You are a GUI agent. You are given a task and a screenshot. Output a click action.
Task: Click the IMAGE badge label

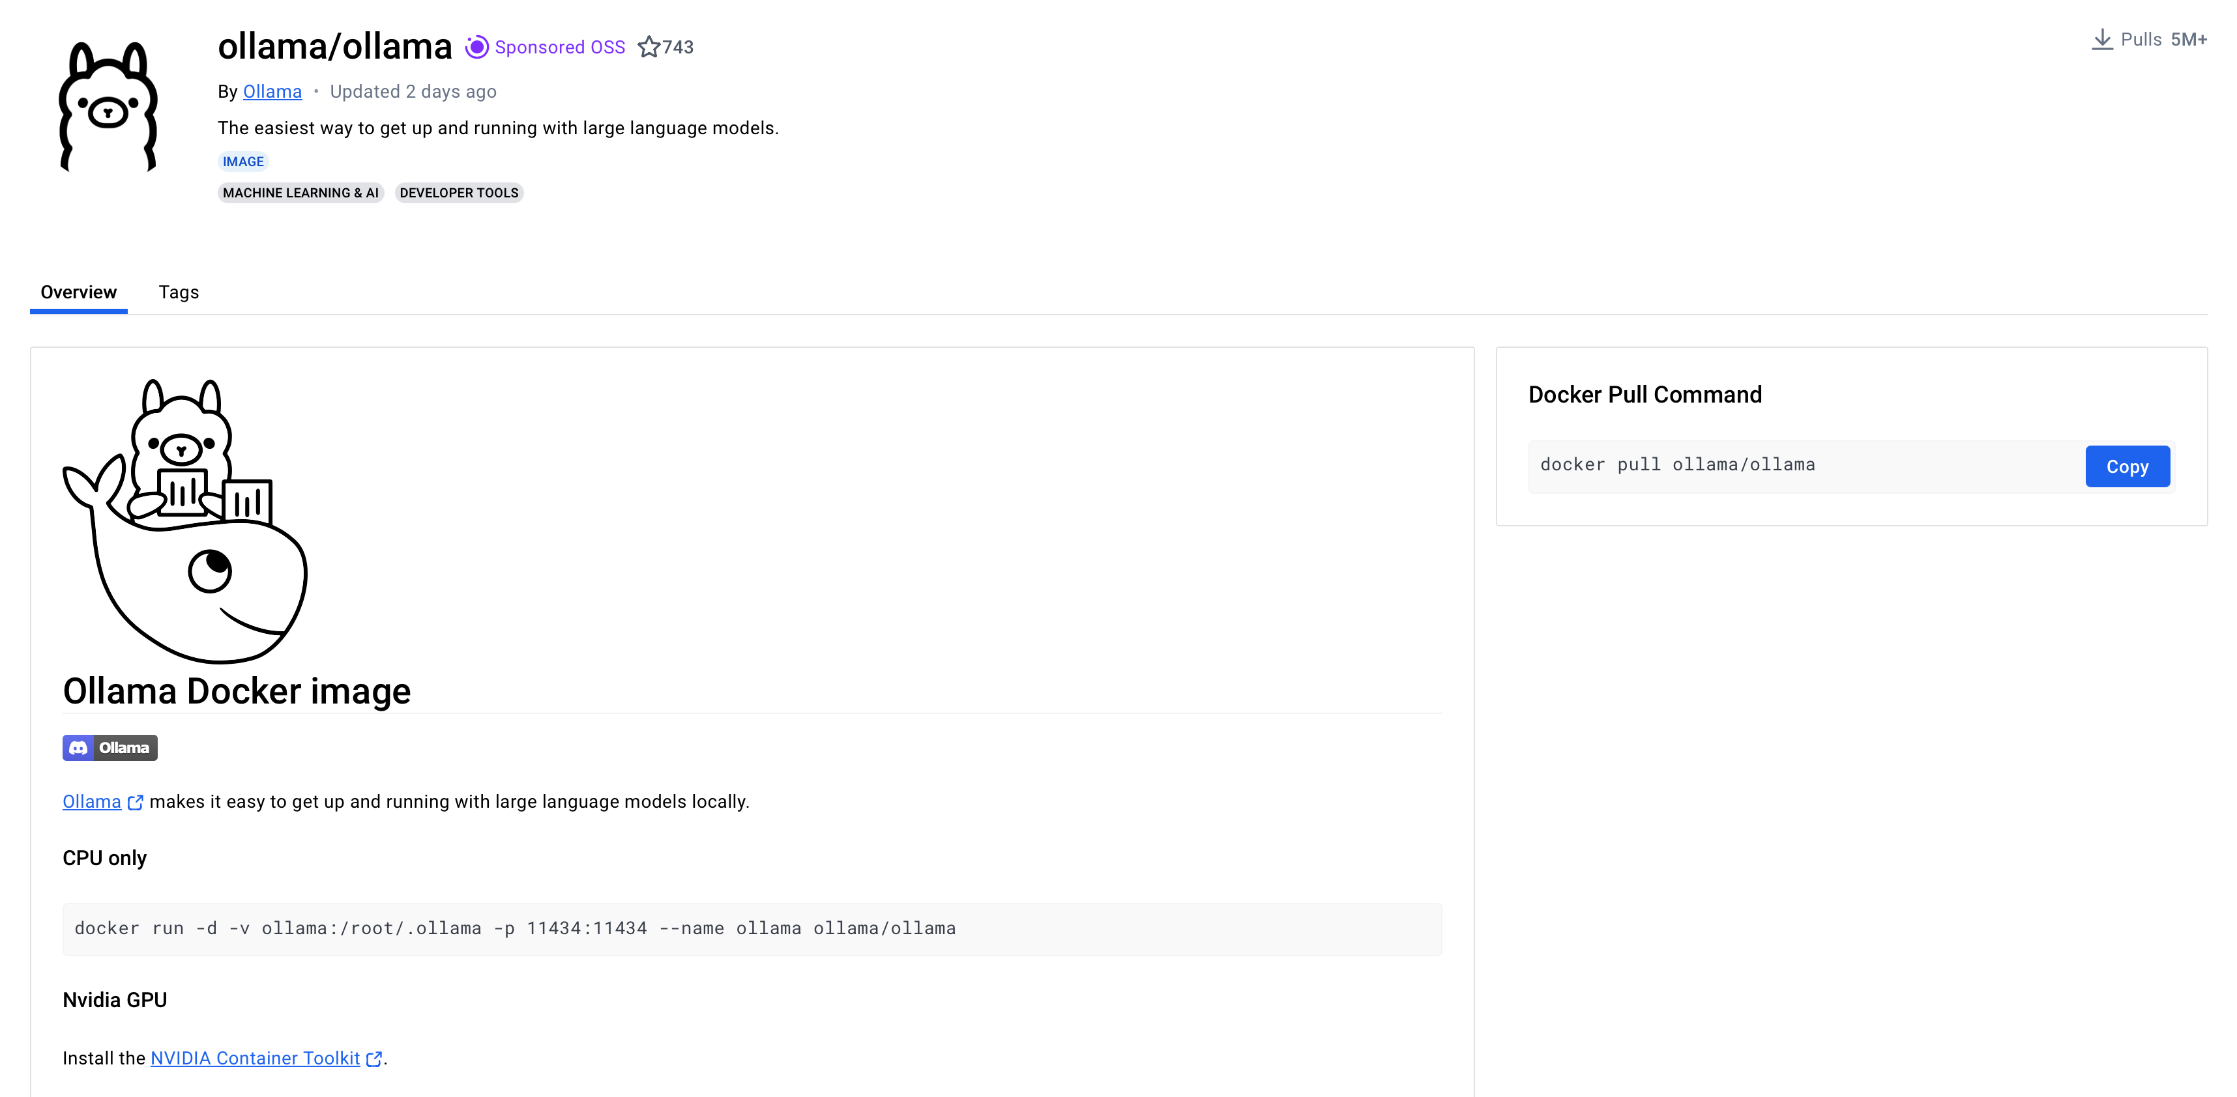click(243, 162)
